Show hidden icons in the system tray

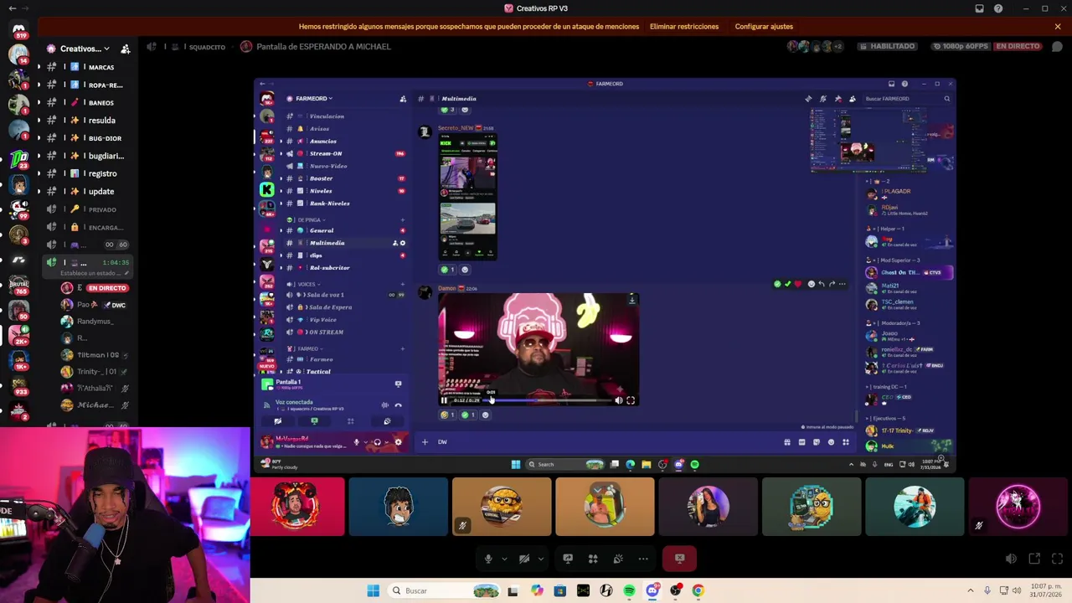pyautogui.click(x=971, y=590)
